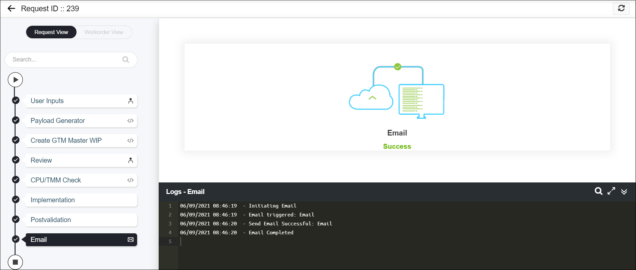Click the completed checkmark beside Review
The width and height of the screenshot is (636, 270).
(x=16, y=160)
